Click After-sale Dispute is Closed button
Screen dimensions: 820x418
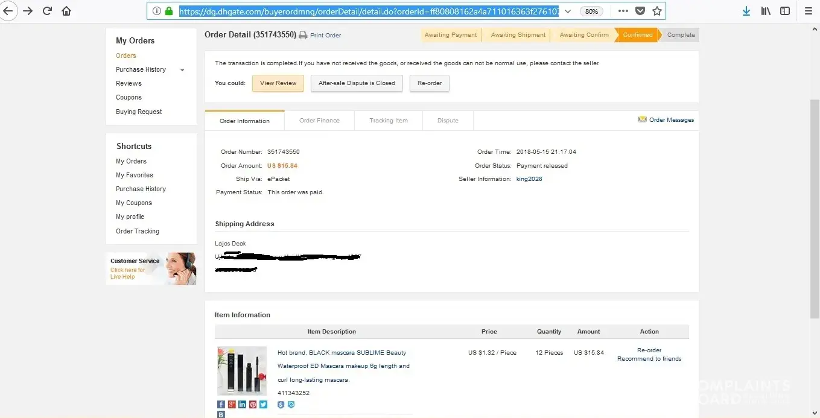357,83
